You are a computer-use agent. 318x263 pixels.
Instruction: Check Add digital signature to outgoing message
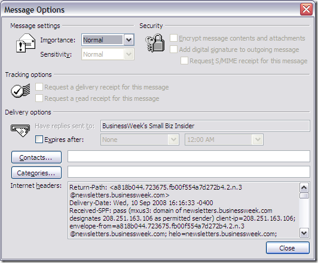coord(173,49)
